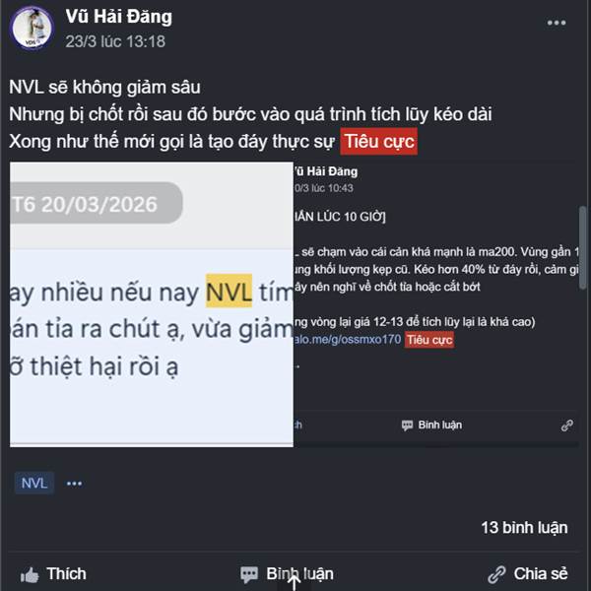Click the Chia sẻ chain link icon
The height and width of the screenshot is (591, 591).
[496, 574]
